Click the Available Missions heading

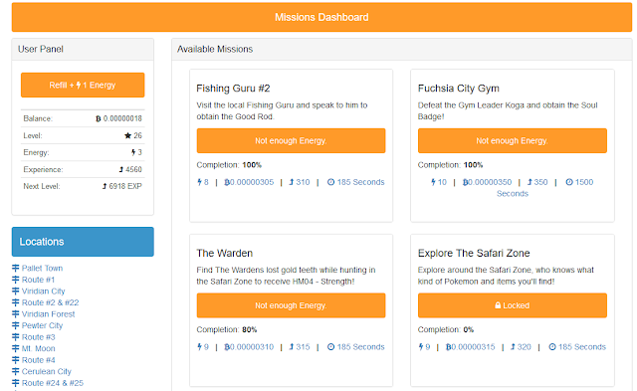215,49
